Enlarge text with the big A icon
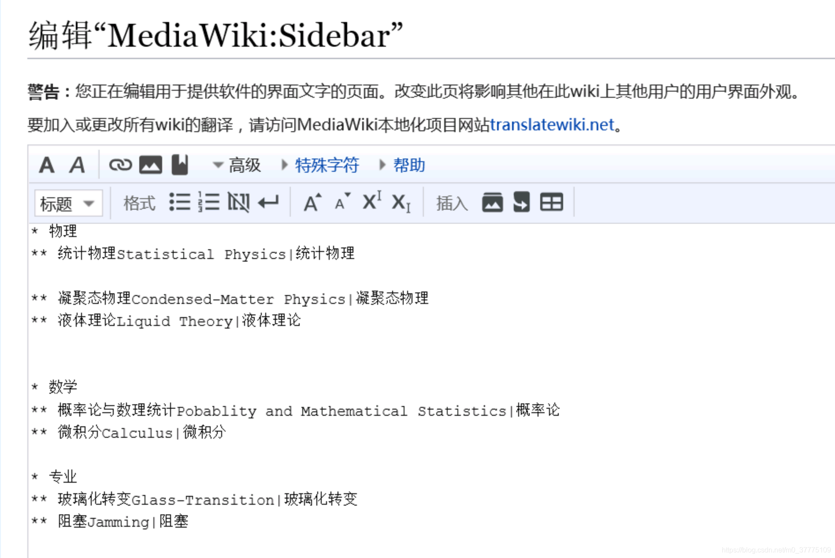 pos(312,201)
